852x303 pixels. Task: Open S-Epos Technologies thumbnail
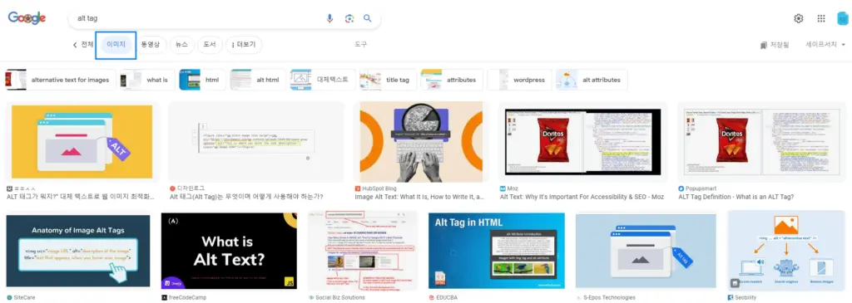[646, 251]
